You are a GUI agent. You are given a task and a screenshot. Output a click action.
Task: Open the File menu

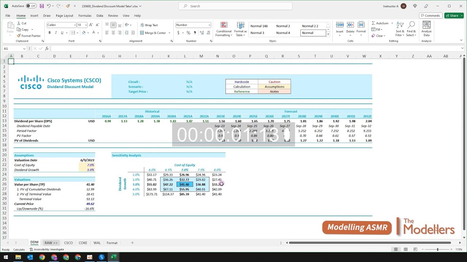pyautogui.click(x=8, y=16)
